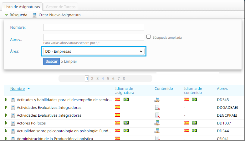
Task: Expand the Administración de la Producción row
Action: (x=6, y=139)
